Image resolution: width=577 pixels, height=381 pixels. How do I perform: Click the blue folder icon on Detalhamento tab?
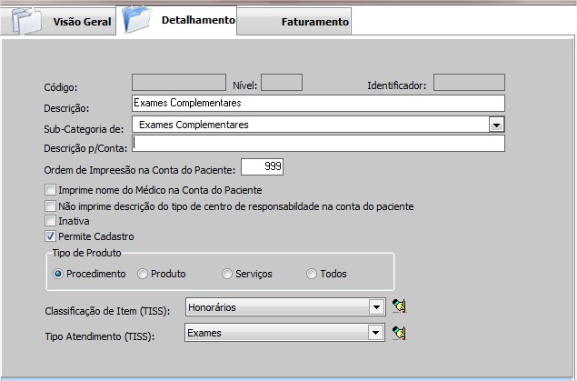(x=137, y=20)
